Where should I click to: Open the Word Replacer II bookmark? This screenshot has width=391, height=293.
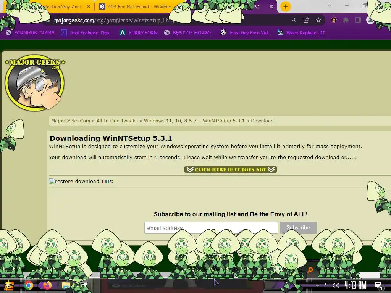[x=301, y=33]
